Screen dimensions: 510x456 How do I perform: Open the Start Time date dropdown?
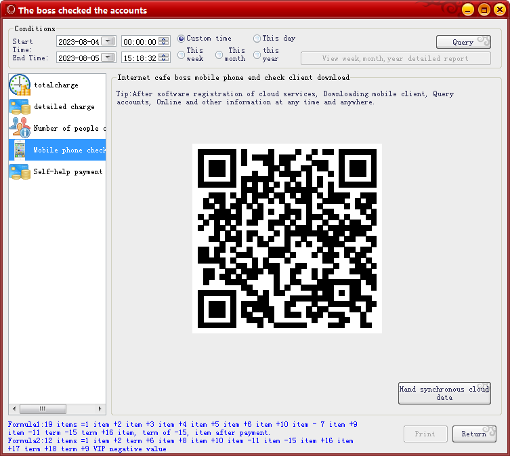[x=108, y=41]
